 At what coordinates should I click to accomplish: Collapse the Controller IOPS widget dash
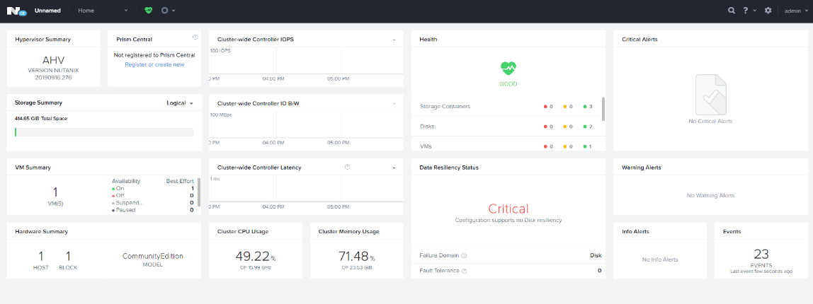pyautogui.click(x=394, y=40)
